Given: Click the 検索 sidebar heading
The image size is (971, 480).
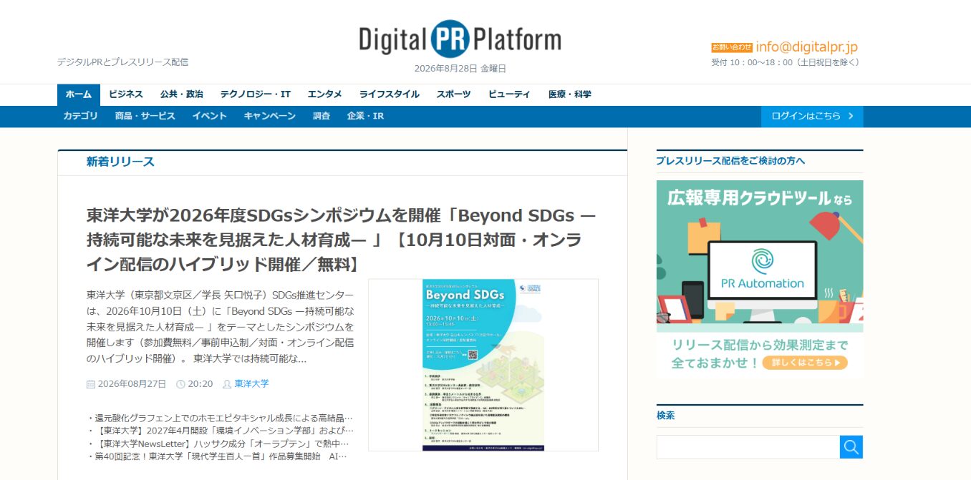Looking at the screenshot, I should (x=665, y=416).
